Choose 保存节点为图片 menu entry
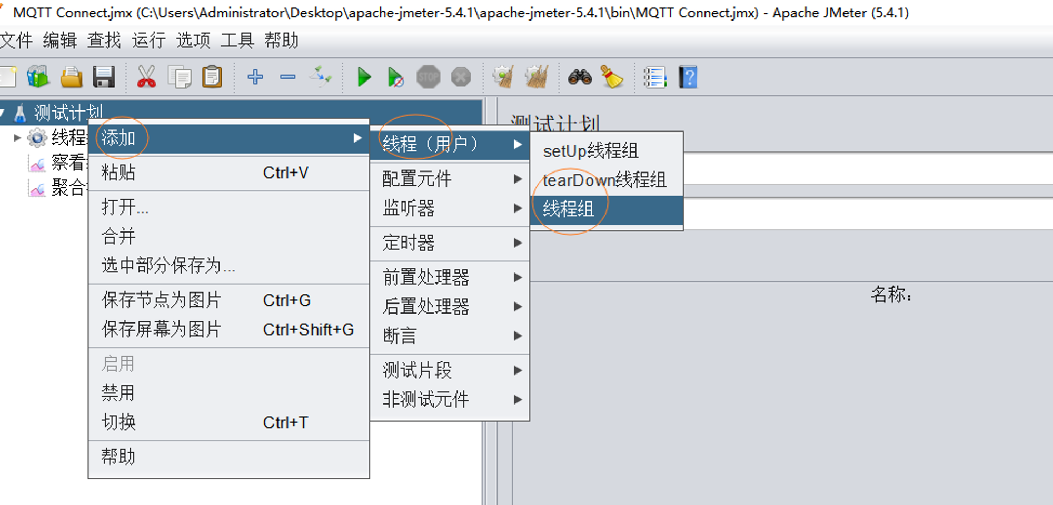The image size is (1053, 505). (x=229, y=300)
